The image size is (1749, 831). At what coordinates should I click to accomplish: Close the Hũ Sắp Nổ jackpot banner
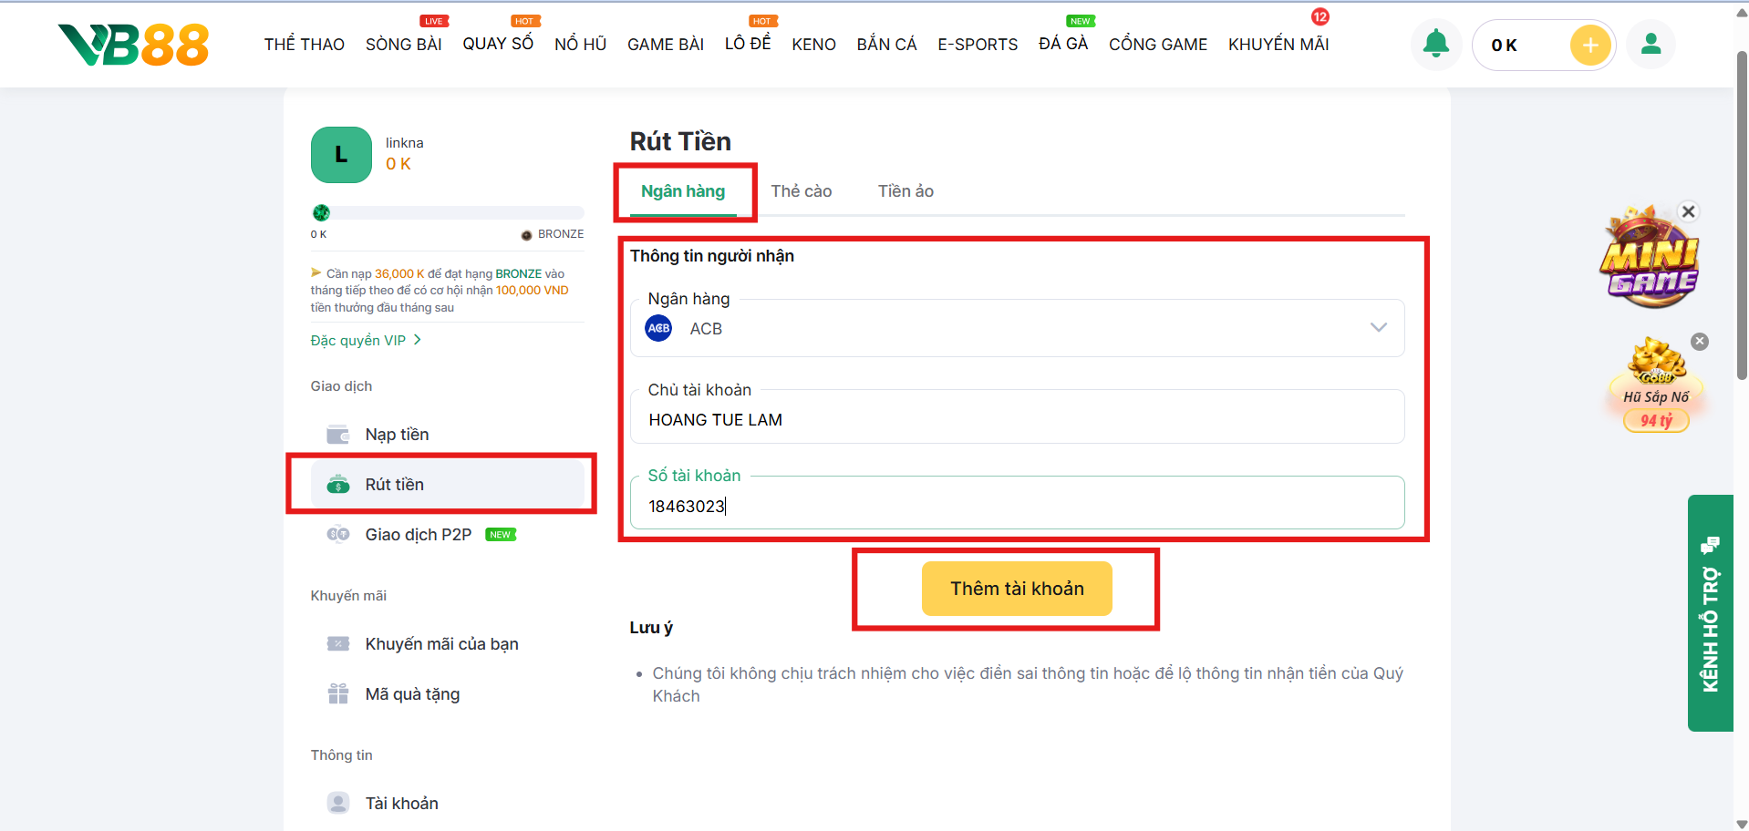pyautogui.click(x=1700, y=342)
